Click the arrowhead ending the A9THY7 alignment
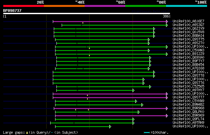The height and width of the screenshot is (135, 210). [134, 91]
